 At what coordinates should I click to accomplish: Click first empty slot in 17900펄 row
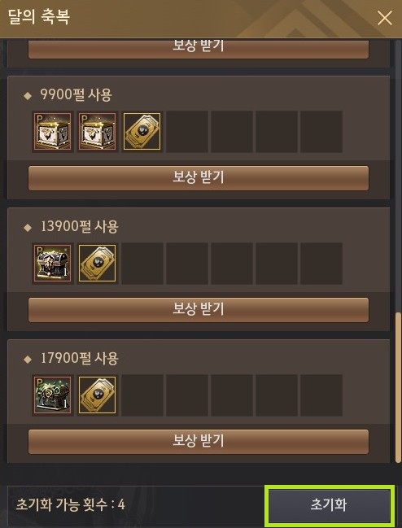142,395
